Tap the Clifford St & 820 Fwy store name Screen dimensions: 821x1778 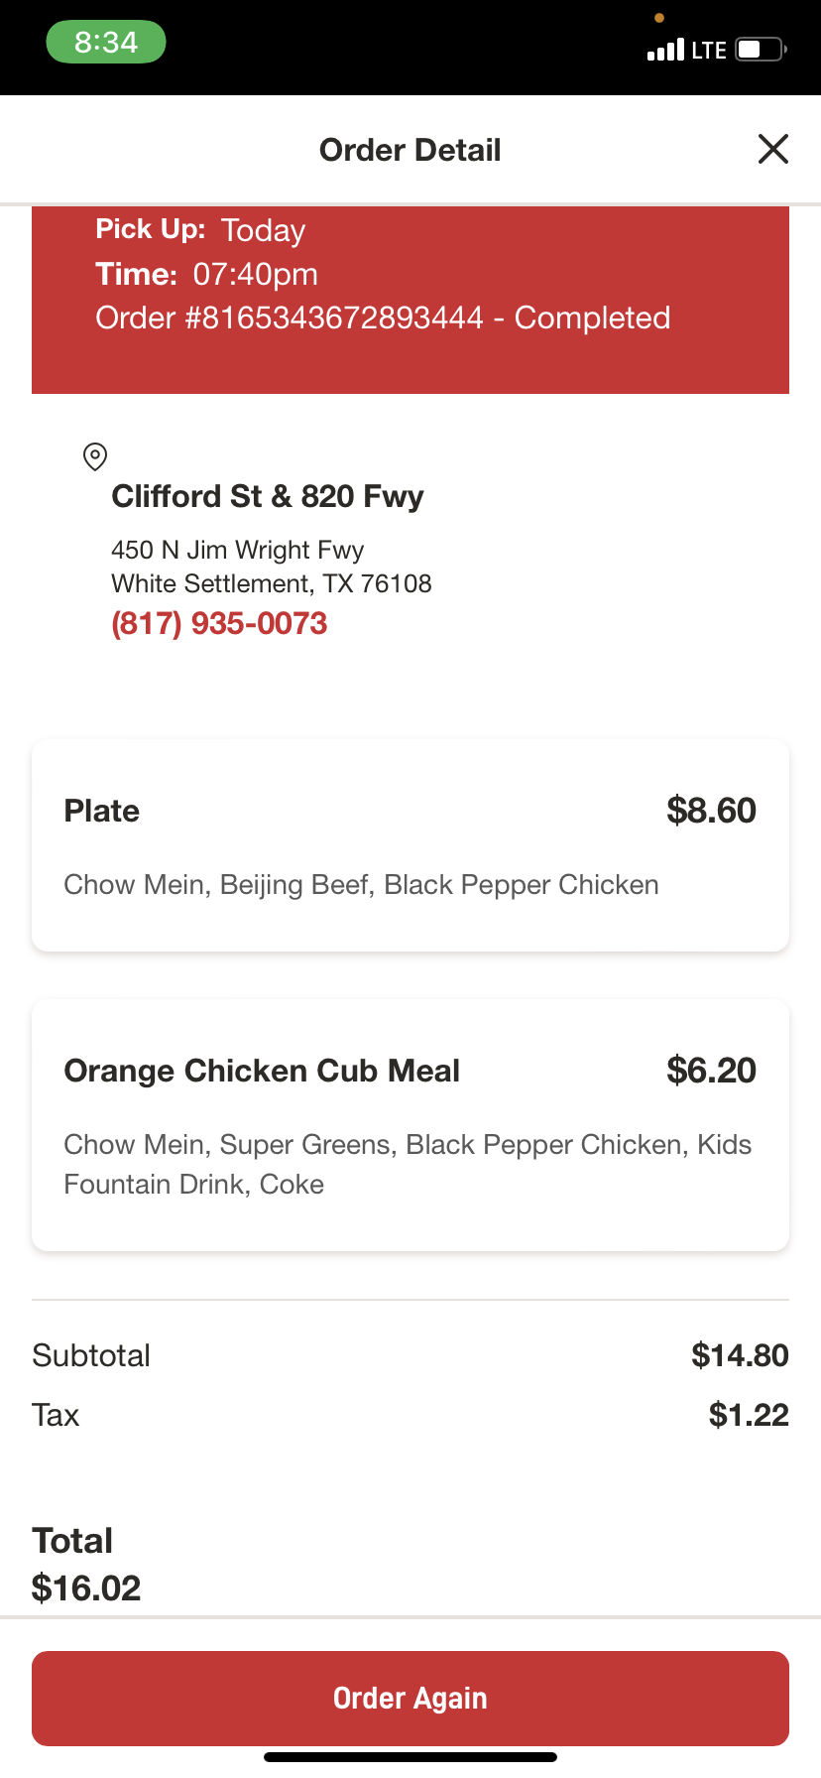pos(268,496)
